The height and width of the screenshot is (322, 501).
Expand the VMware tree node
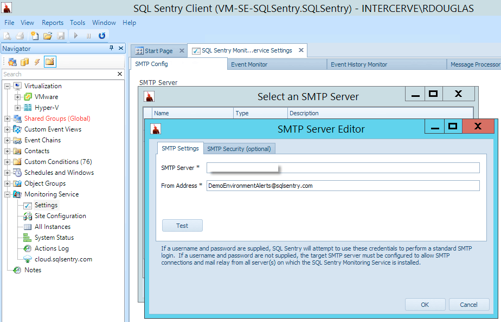click(x=17, y=97)
